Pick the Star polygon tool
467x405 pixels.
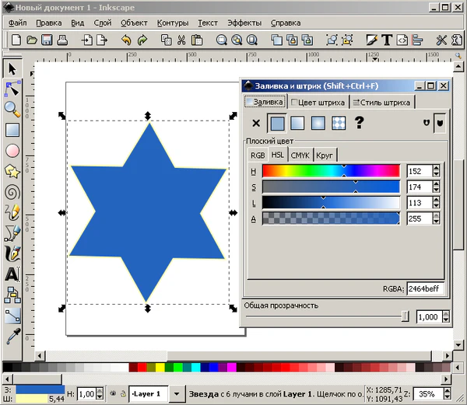click(x=12, y=171)
